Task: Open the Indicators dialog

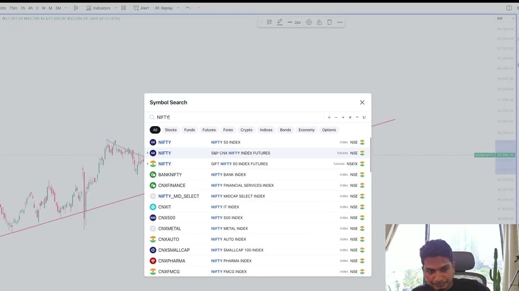Action: pos(98,8)
